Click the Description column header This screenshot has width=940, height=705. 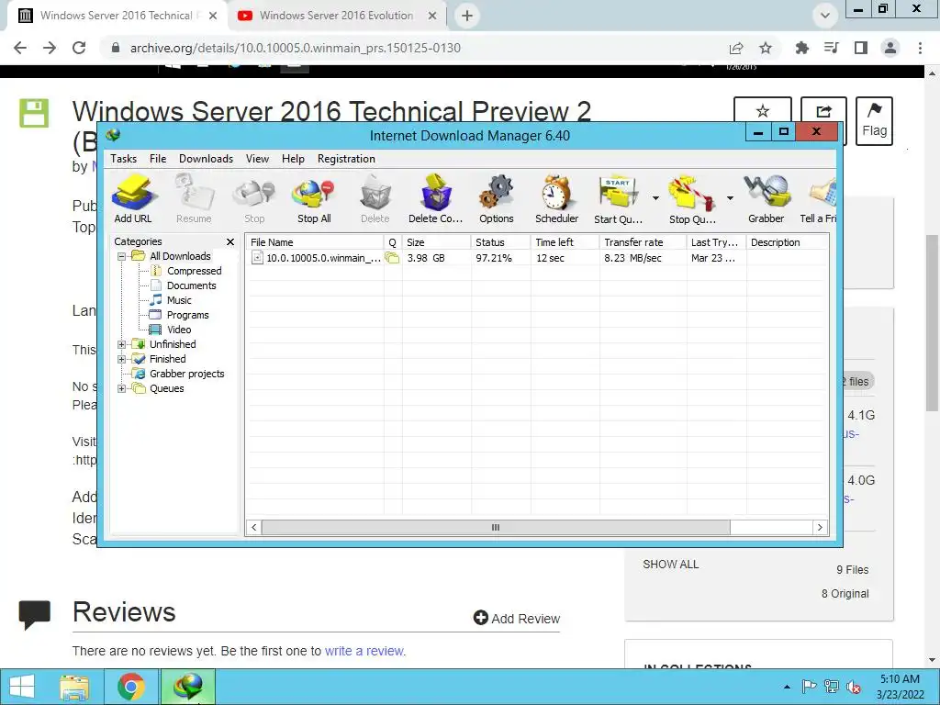[787, 242]
